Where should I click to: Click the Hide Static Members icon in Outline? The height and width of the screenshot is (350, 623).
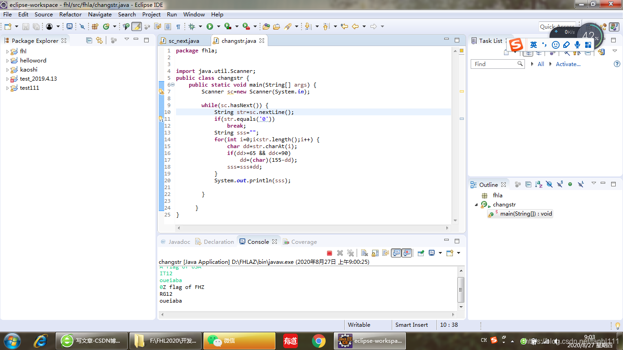pos(560,184)
